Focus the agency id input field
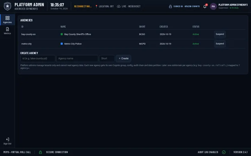 (x=38, y=59)
